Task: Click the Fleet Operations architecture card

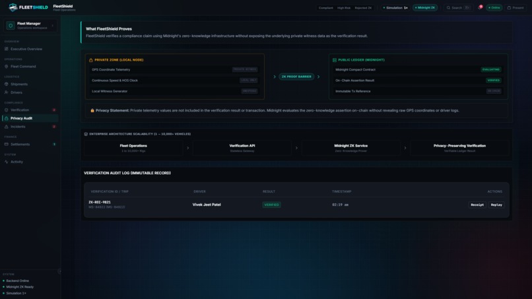Action: pos(133,148)
